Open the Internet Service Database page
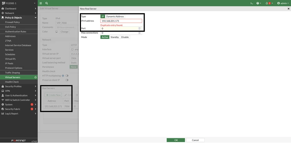The height and width of the screenshot is (147, 291). coord(19,45)
